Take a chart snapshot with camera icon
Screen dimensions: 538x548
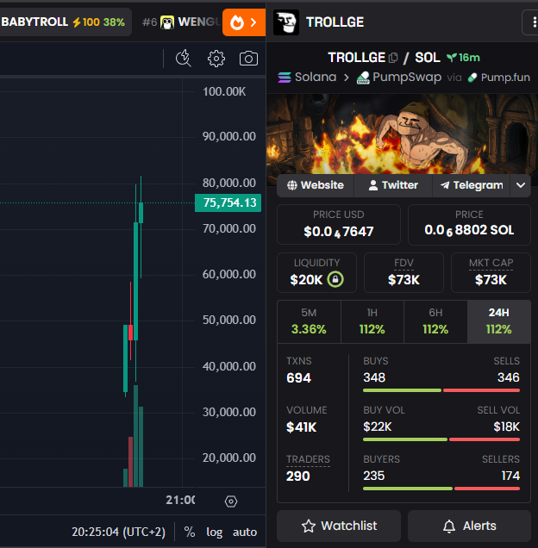click(x=248, y=59)
